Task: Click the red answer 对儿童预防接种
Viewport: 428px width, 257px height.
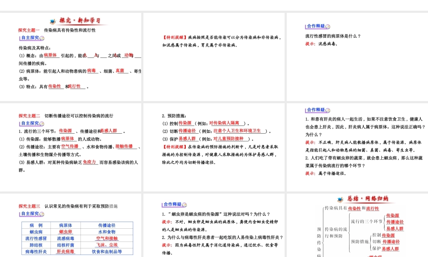Action: [228, 139]
